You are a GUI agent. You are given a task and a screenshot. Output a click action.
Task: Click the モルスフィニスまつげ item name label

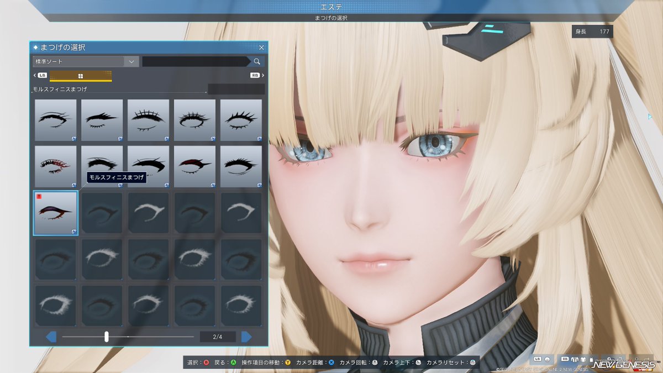tap(60, 89)
